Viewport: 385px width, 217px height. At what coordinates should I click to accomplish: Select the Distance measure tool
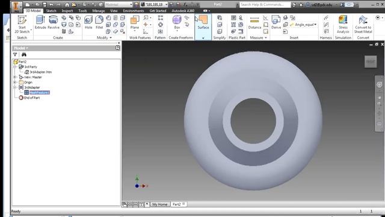pos(254,23)
